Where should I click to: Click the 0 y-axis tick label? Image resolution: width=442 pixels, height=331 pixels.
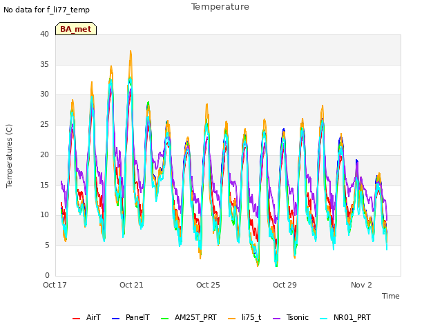[47, 275]
